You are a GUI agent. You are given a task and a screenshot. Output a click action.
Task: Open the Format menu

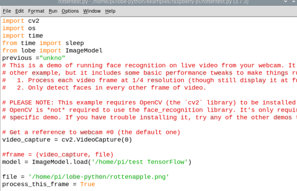[36, 11]
